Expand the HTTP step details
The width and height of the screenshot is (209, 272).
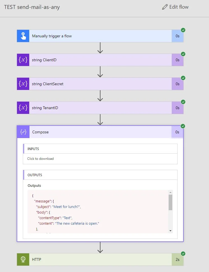point(100,259)
